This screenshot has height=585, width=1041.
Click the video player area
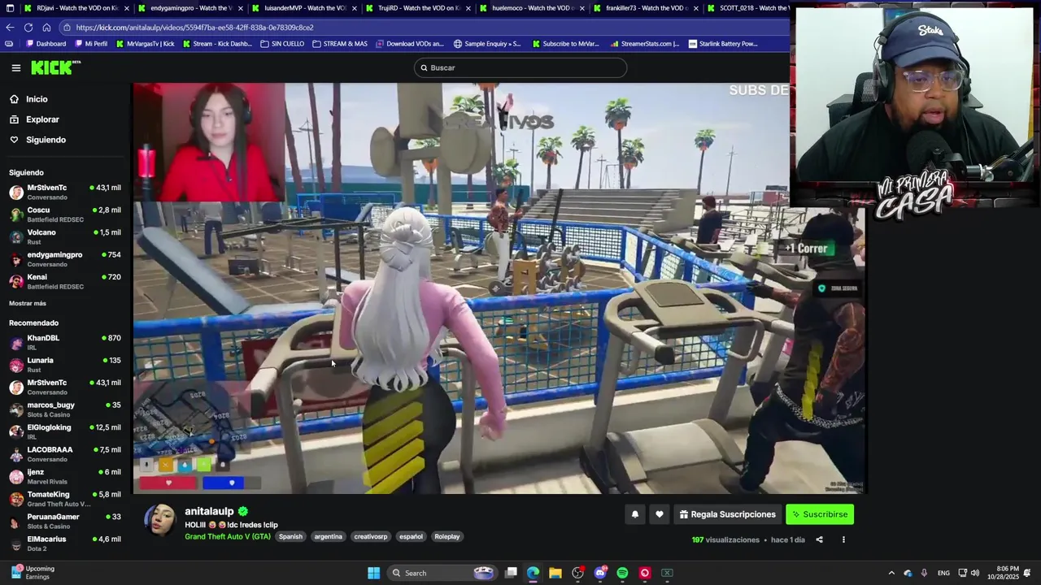[499, 288]
